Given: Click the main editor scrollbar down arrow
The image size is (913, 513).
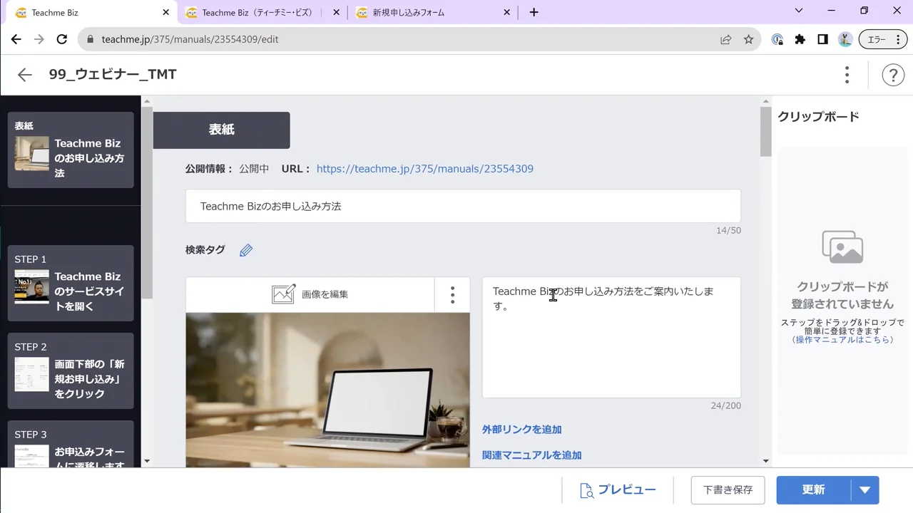Looking at the screenshot, I should [766, 462].
